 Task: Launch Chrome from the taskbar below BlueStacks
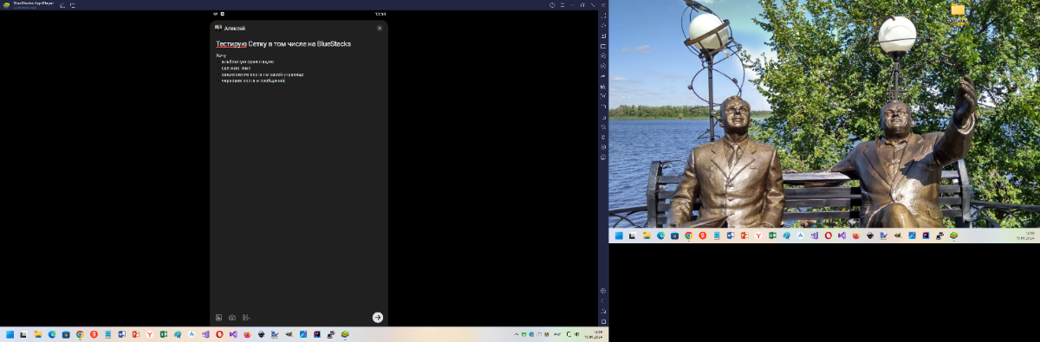80,334
